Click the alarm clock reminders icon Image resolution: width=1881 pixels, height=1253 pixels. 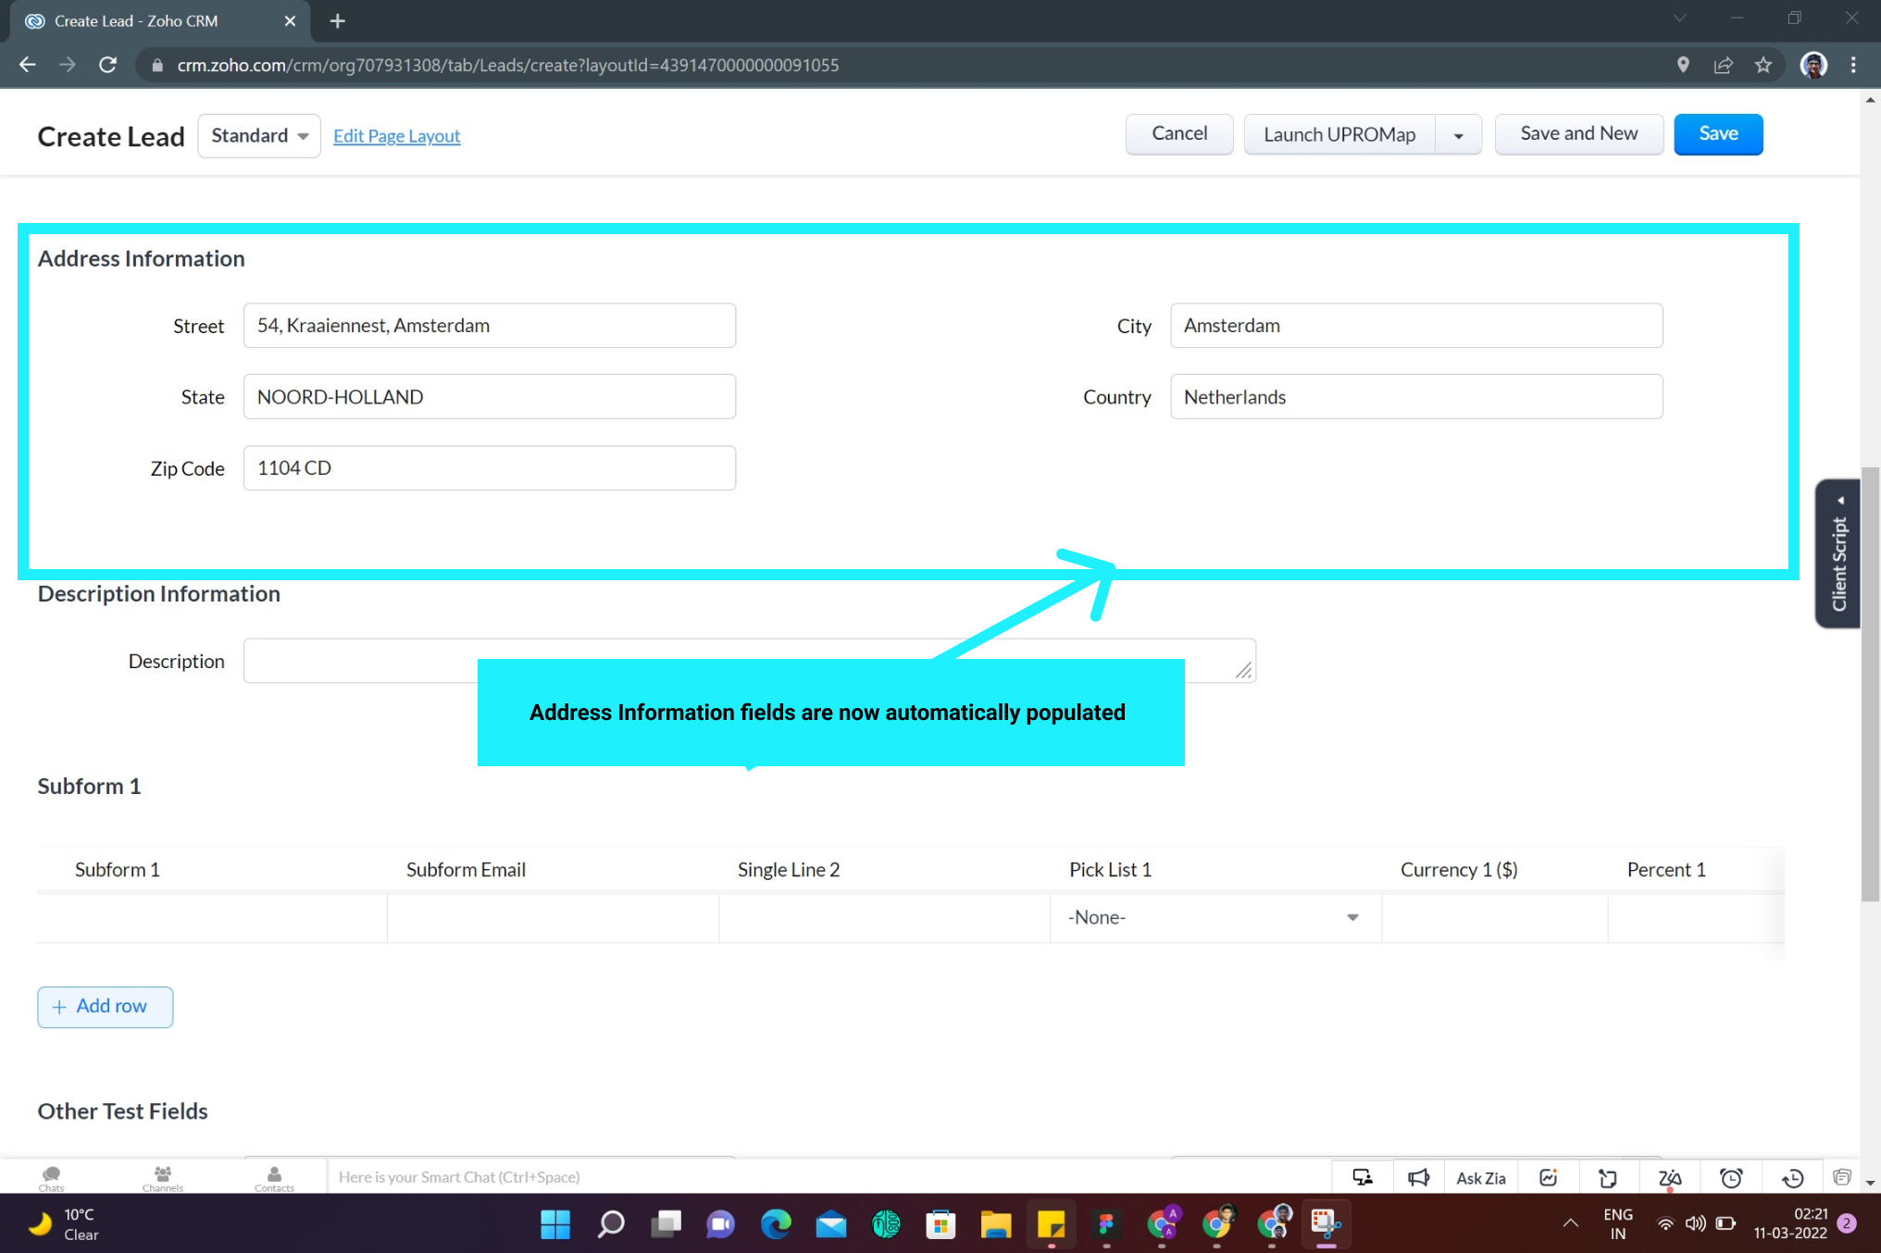(x=1731, y=1177)
